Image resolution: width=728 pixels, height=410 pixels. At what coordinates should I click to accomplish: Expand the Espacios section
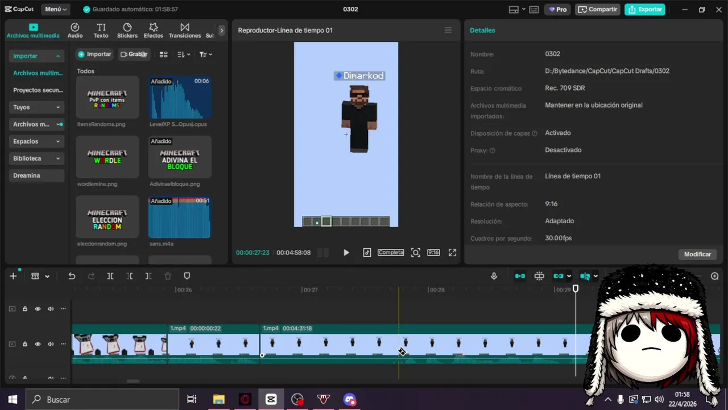[38, 141]
